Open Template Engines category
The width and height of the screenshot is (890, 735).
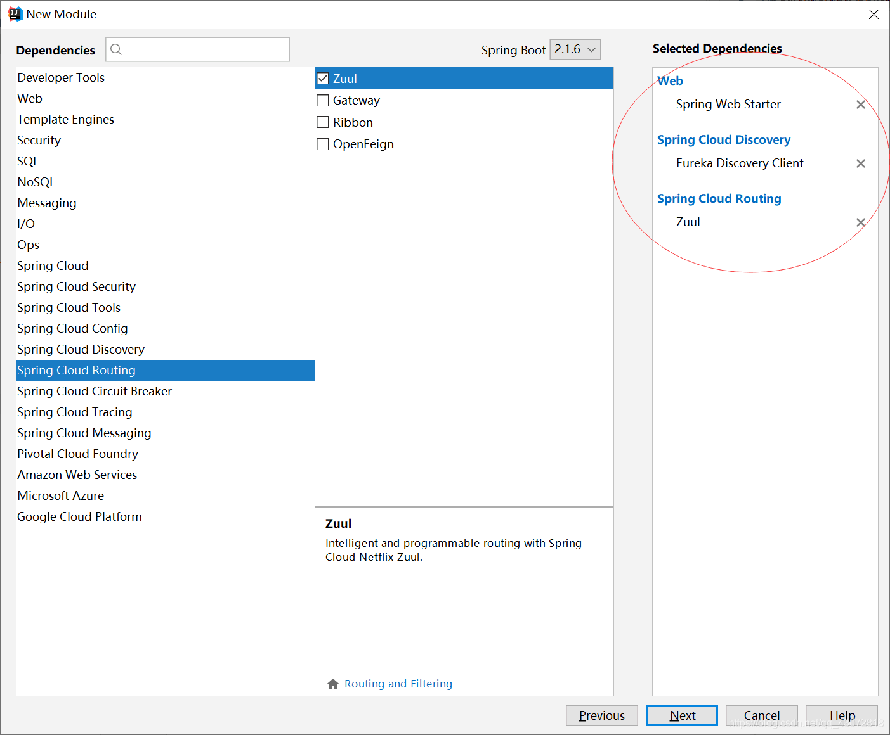pos(166,119)
